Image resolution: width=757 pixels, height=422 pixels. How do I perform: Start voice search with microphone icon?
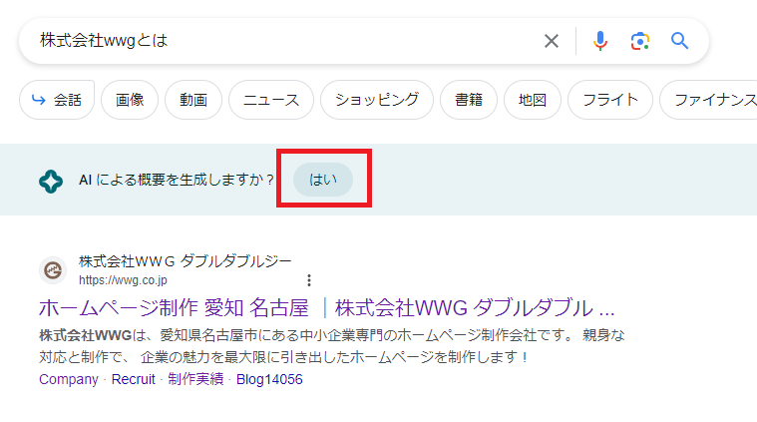pos(599,41)
